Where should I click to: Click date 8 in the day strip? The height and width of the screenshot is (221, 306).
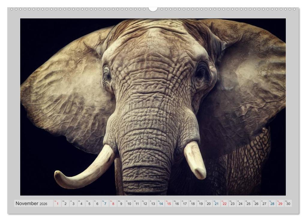click(x=113, y=204)
